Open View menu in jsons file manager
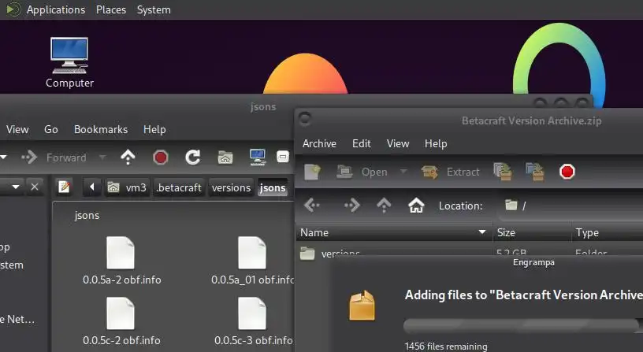 coord(17,129)
